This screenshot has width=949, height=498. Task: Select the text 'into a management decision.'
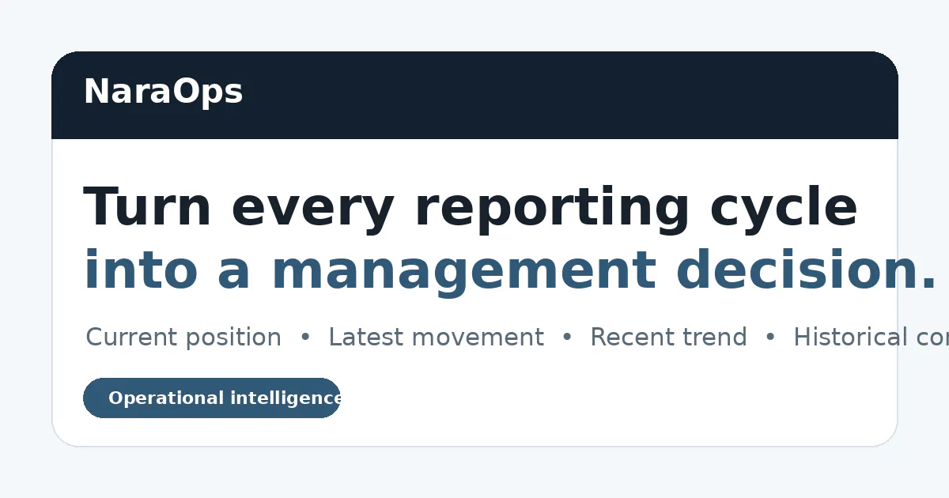coord(510,271)
